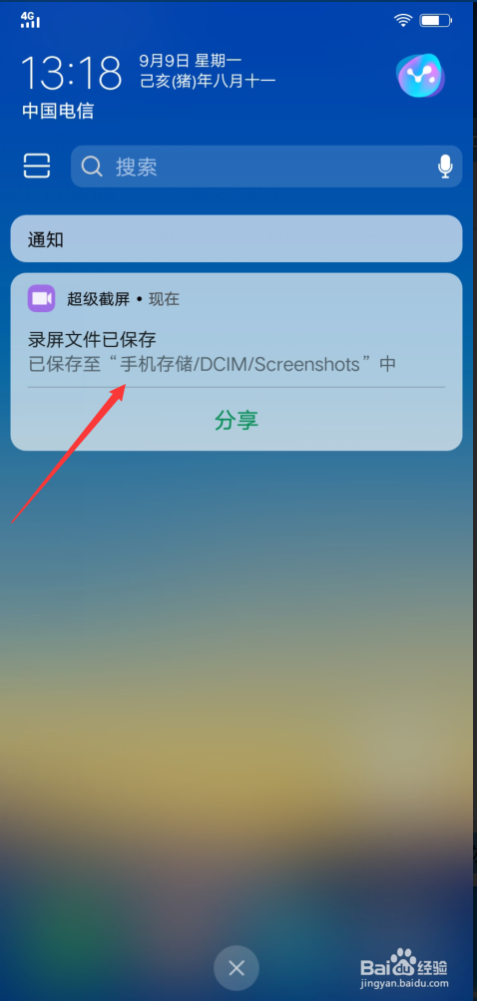The image size is (477, 1001).
Task: Tap the 超级截屏 app name label
Action: pyautogui.click(x=99, y=299)
